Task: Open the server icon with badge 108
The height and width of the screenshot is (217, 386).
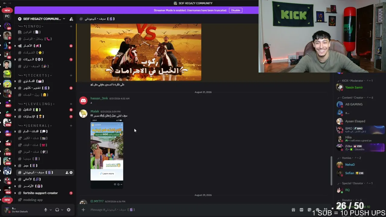Action: point(7,142)
